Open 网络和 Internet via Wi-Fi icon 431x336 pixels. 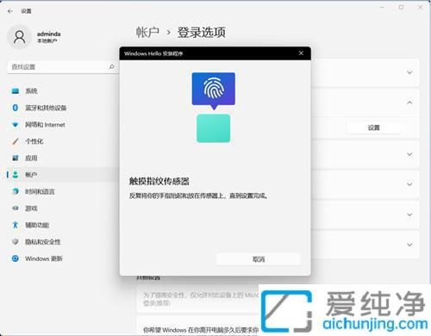[16, 125]
